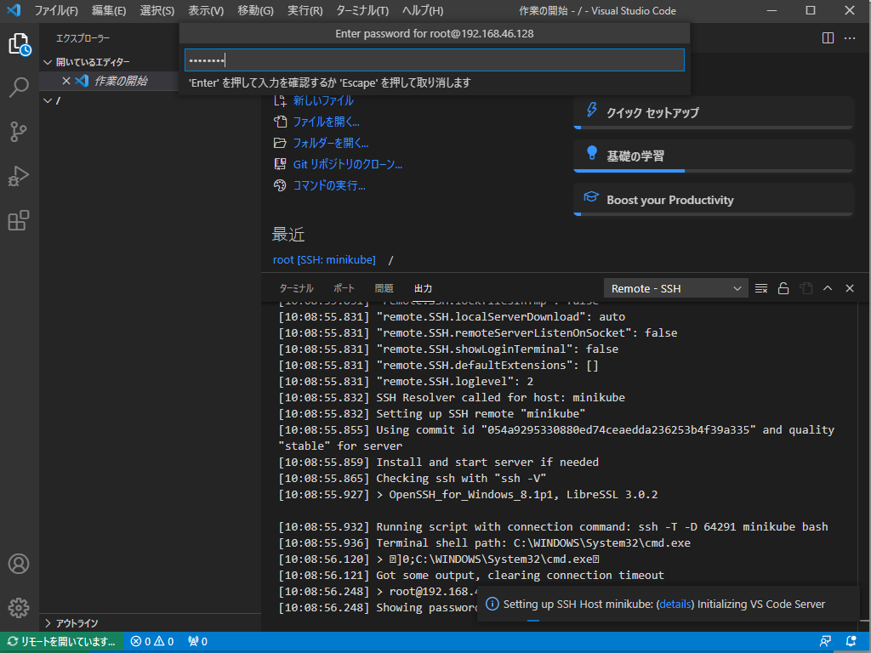This screenshot has width=871, height=653.
Task: Open the Run and Debug view
Action: pyautogui.click(x=19, y=176)
